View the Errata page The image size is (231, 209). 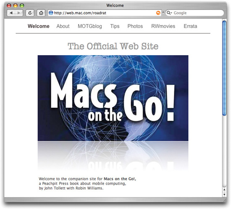[x=190, y=26]
